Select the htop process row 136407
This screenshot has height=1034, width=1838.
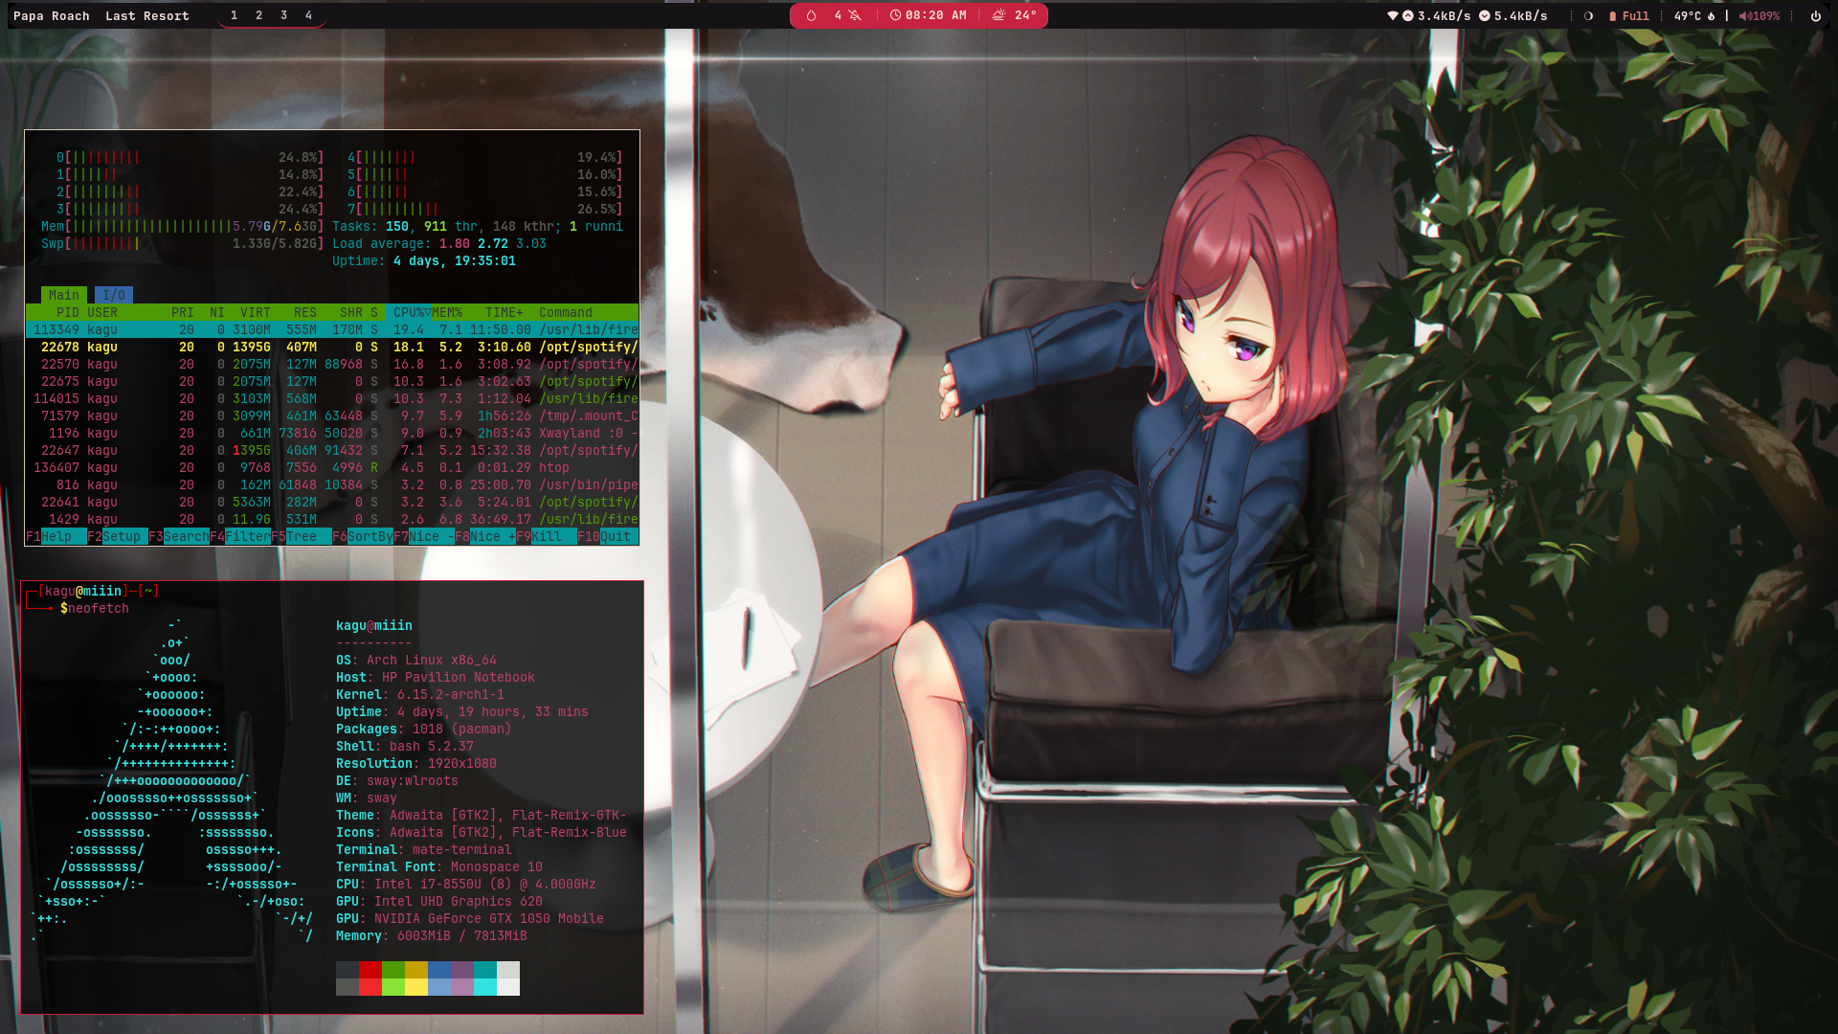click(x=332, y=467)
